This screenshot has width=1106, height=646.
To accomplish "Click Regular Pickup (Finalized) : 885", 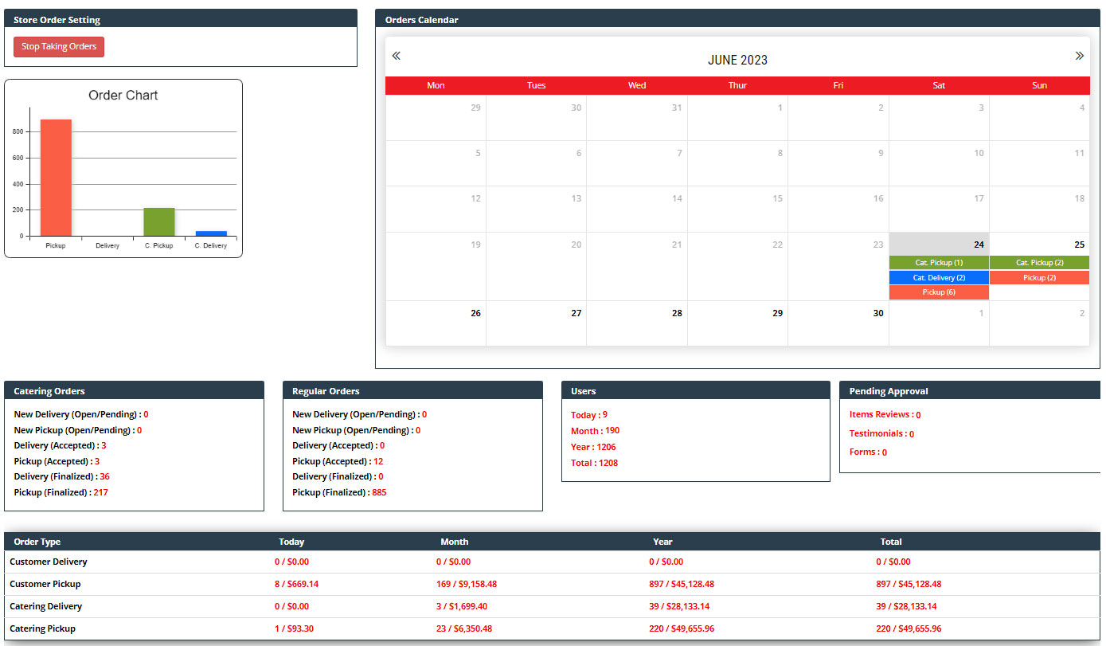I will tap(339, 492).
